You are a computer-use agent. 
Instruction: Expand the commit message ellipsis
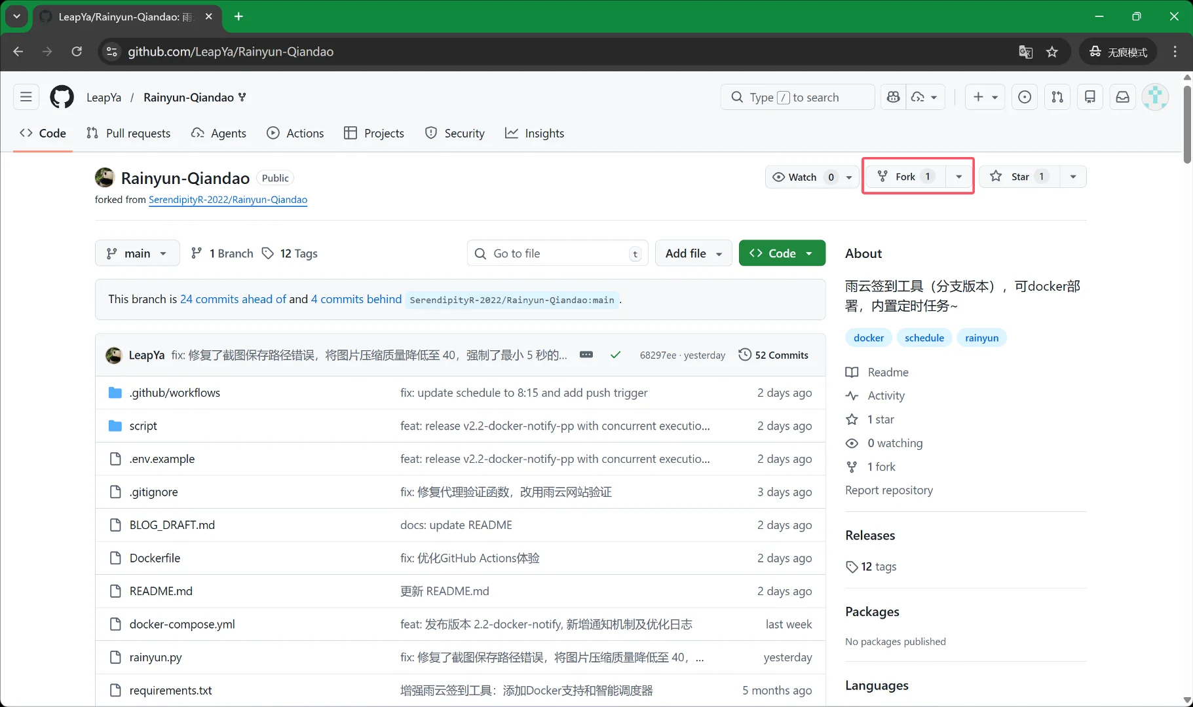pyautogui.click(x=586, y=355)
